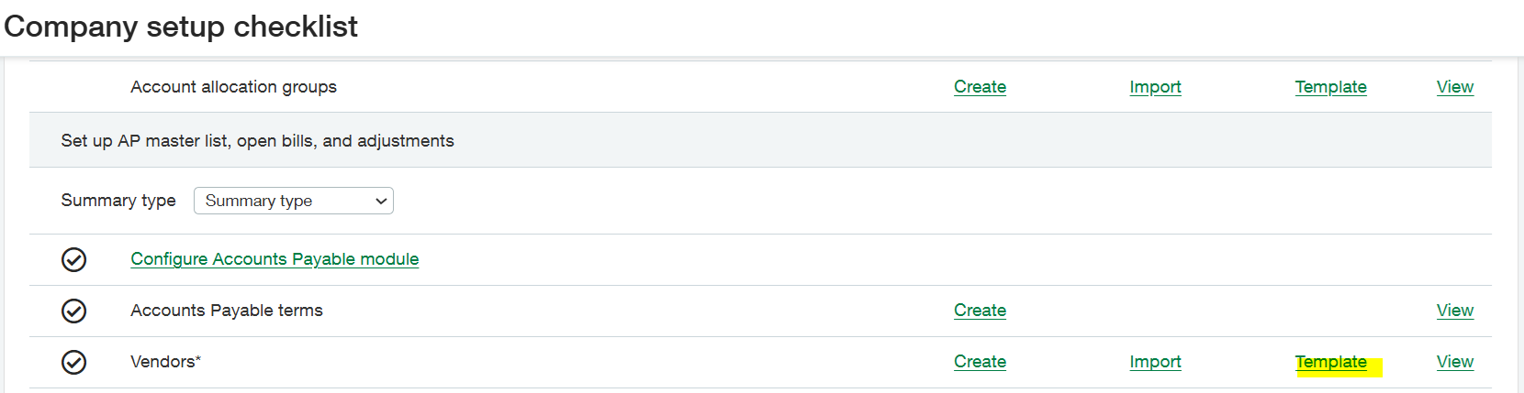Create a new account allocation group
Viewport: 1524px width, 393px height.
point(980,87)
